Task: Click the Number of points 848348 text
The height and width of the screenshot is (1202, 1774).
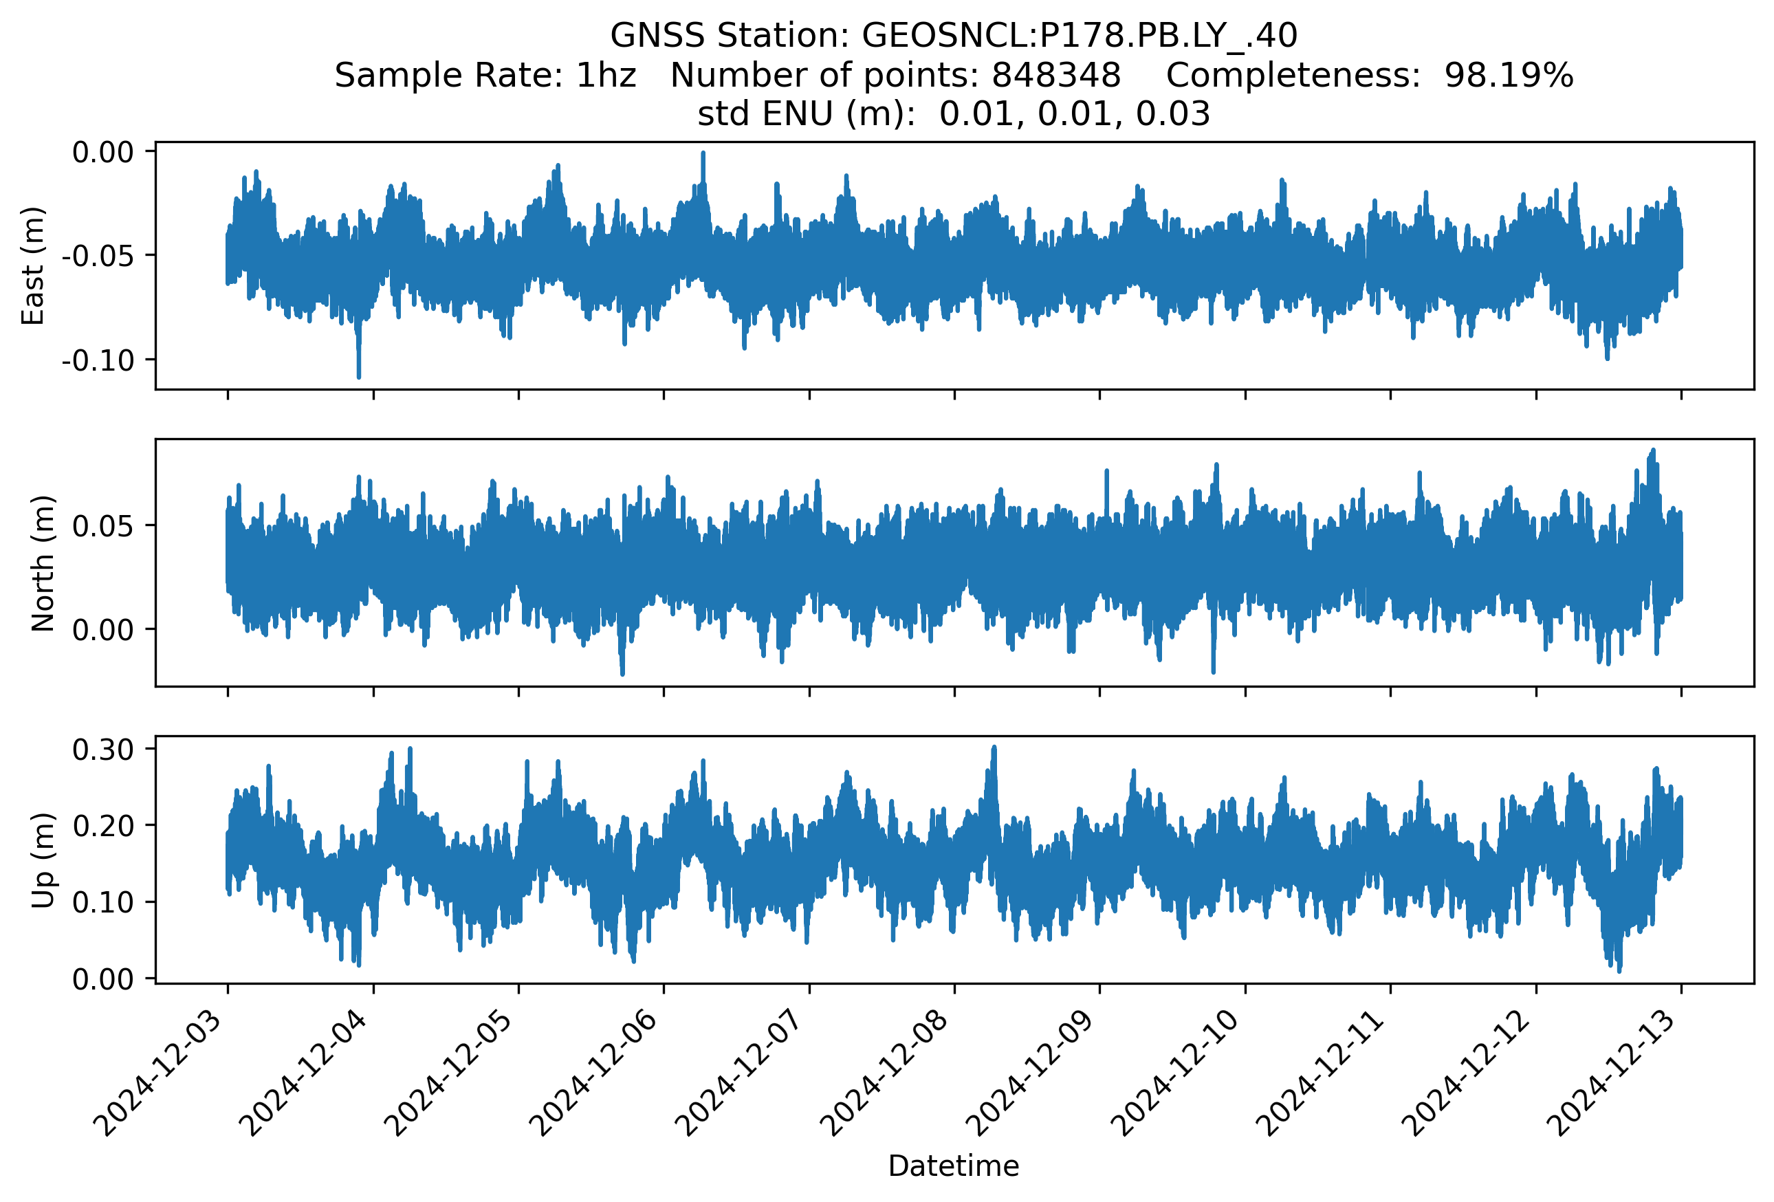Action: pos(895,76)
